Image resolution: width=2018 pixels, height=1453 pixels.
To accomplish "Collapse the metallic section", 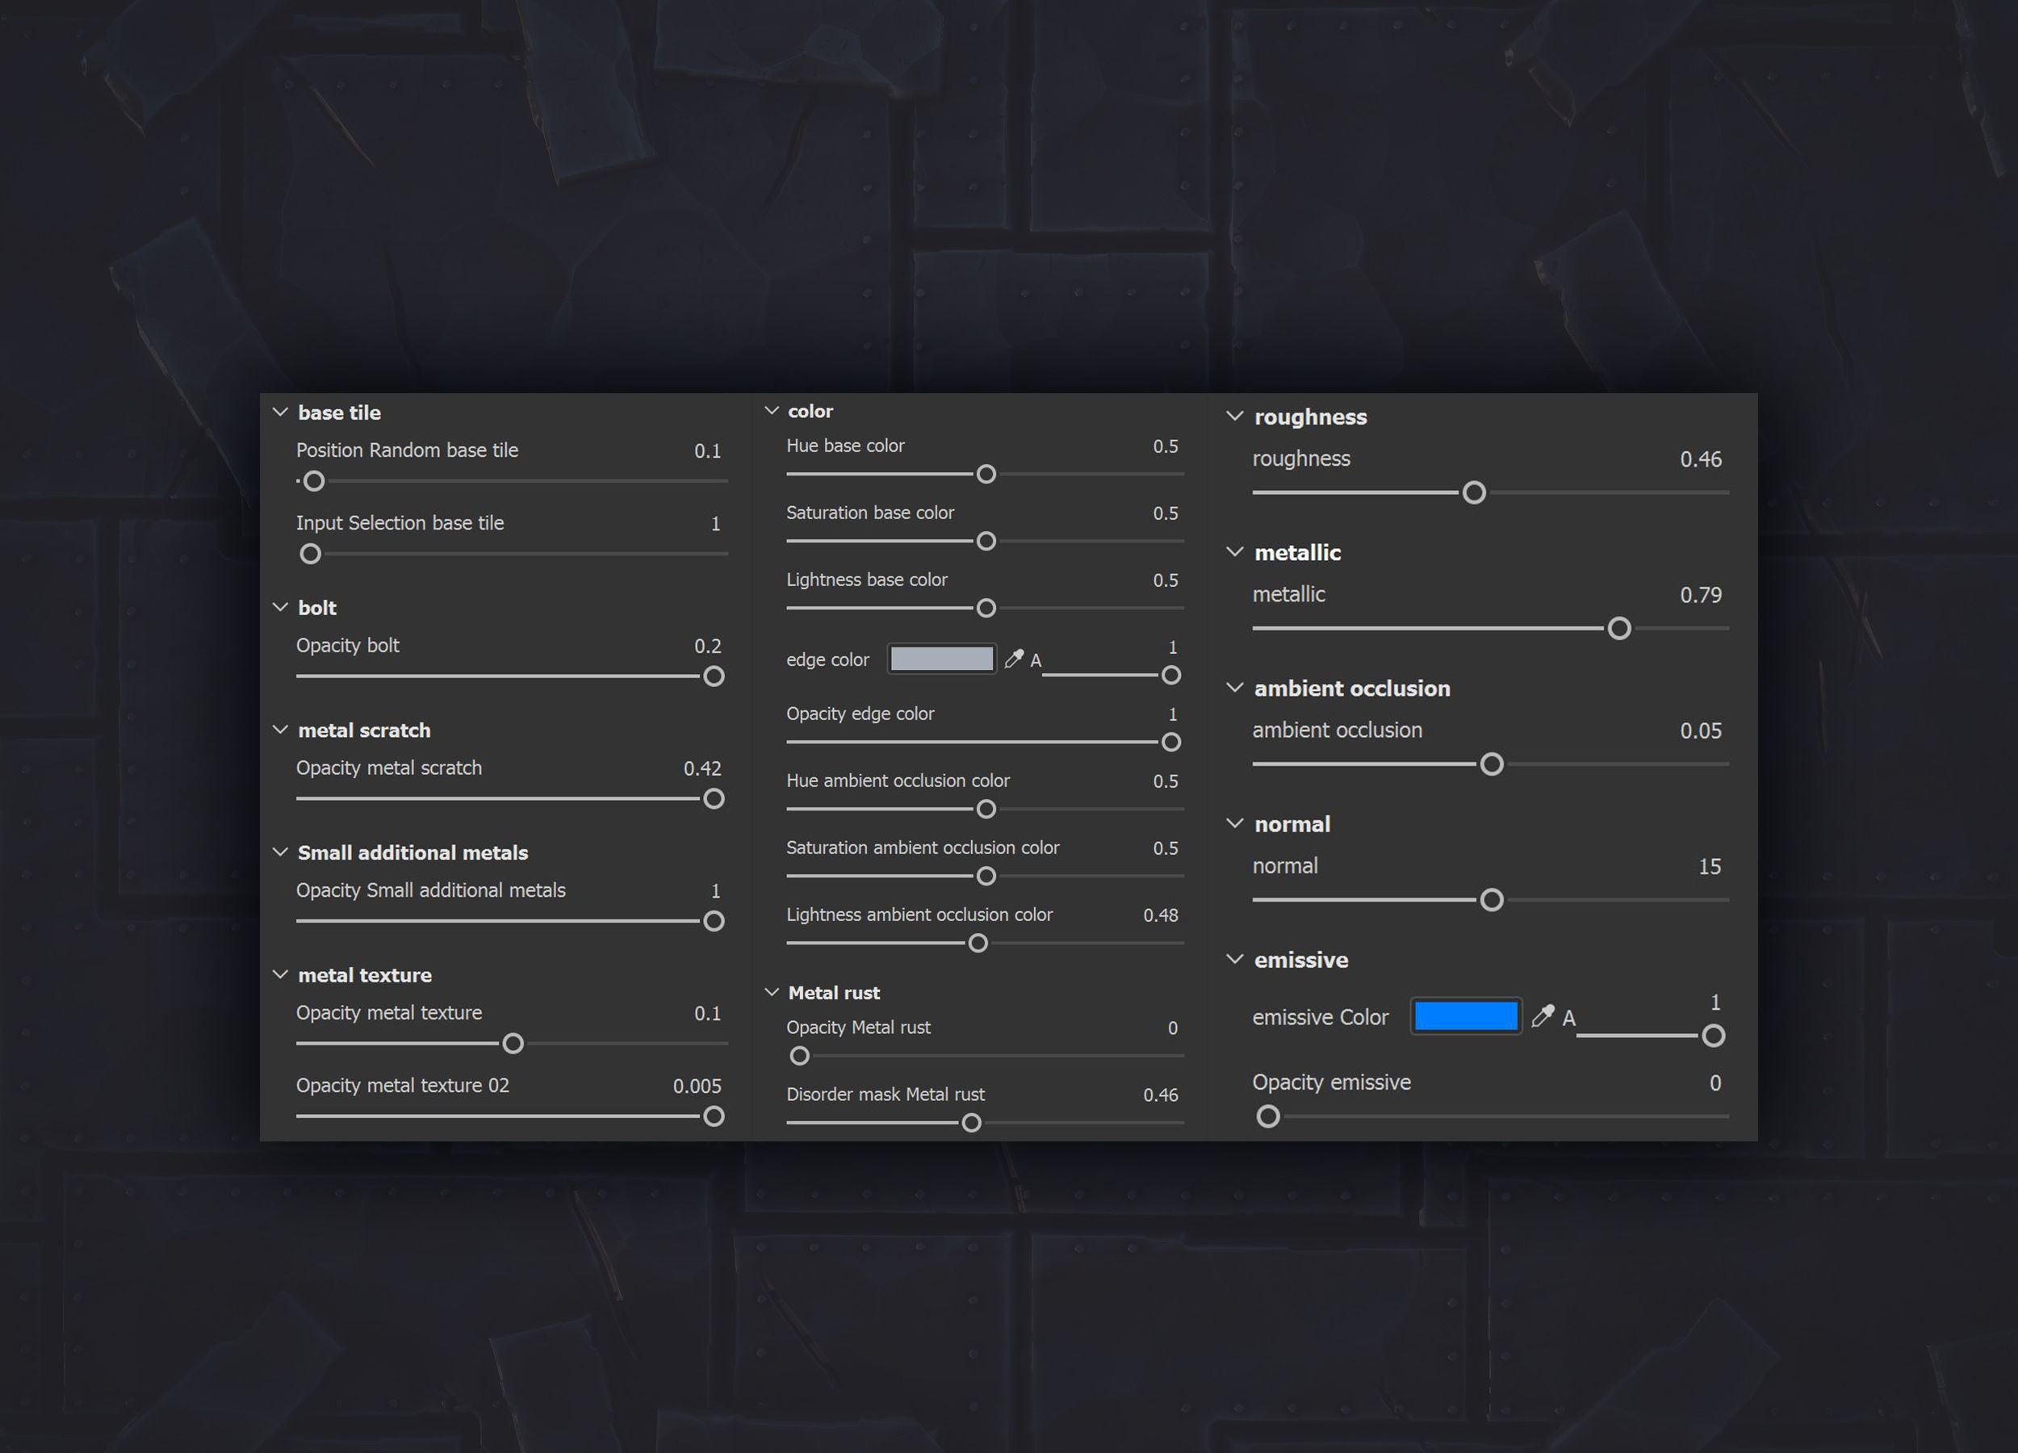I will coord(1235,551).
